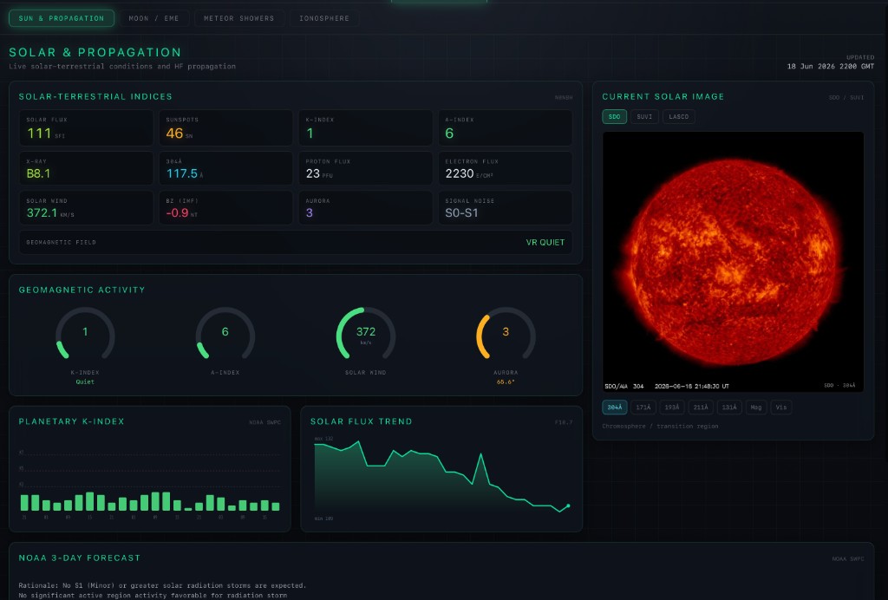Click the Solar Flux Trend line chart
Image resolution: width=888 pixels, height=600 pixels.
(x=441, y=479)
